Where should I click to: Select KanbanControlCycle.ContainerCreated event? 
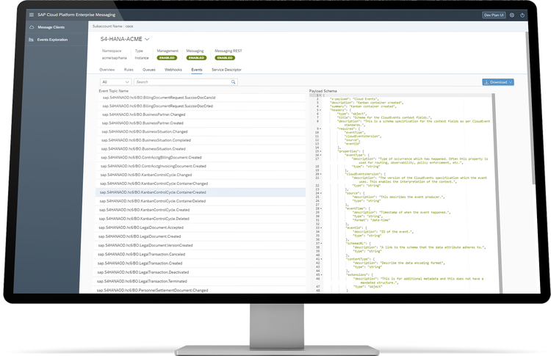201,192
